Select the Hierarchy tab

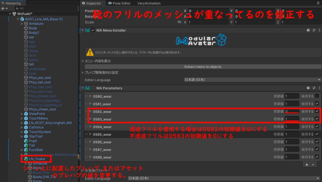pos(11,3)
